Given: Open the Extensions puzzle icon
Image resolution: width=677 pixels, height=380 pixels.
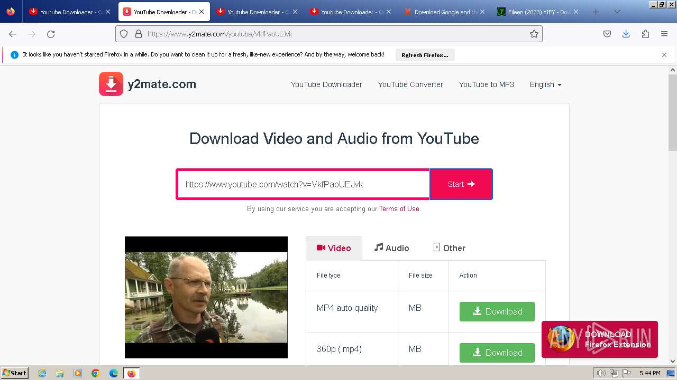Looking at the screenshot, I should click(645, 34).
